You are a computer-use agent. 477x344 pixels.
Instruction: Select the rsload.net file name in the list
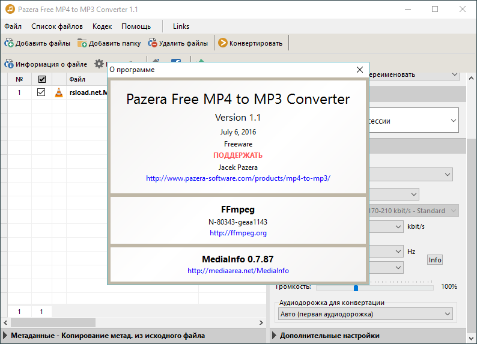coord(88,92)
